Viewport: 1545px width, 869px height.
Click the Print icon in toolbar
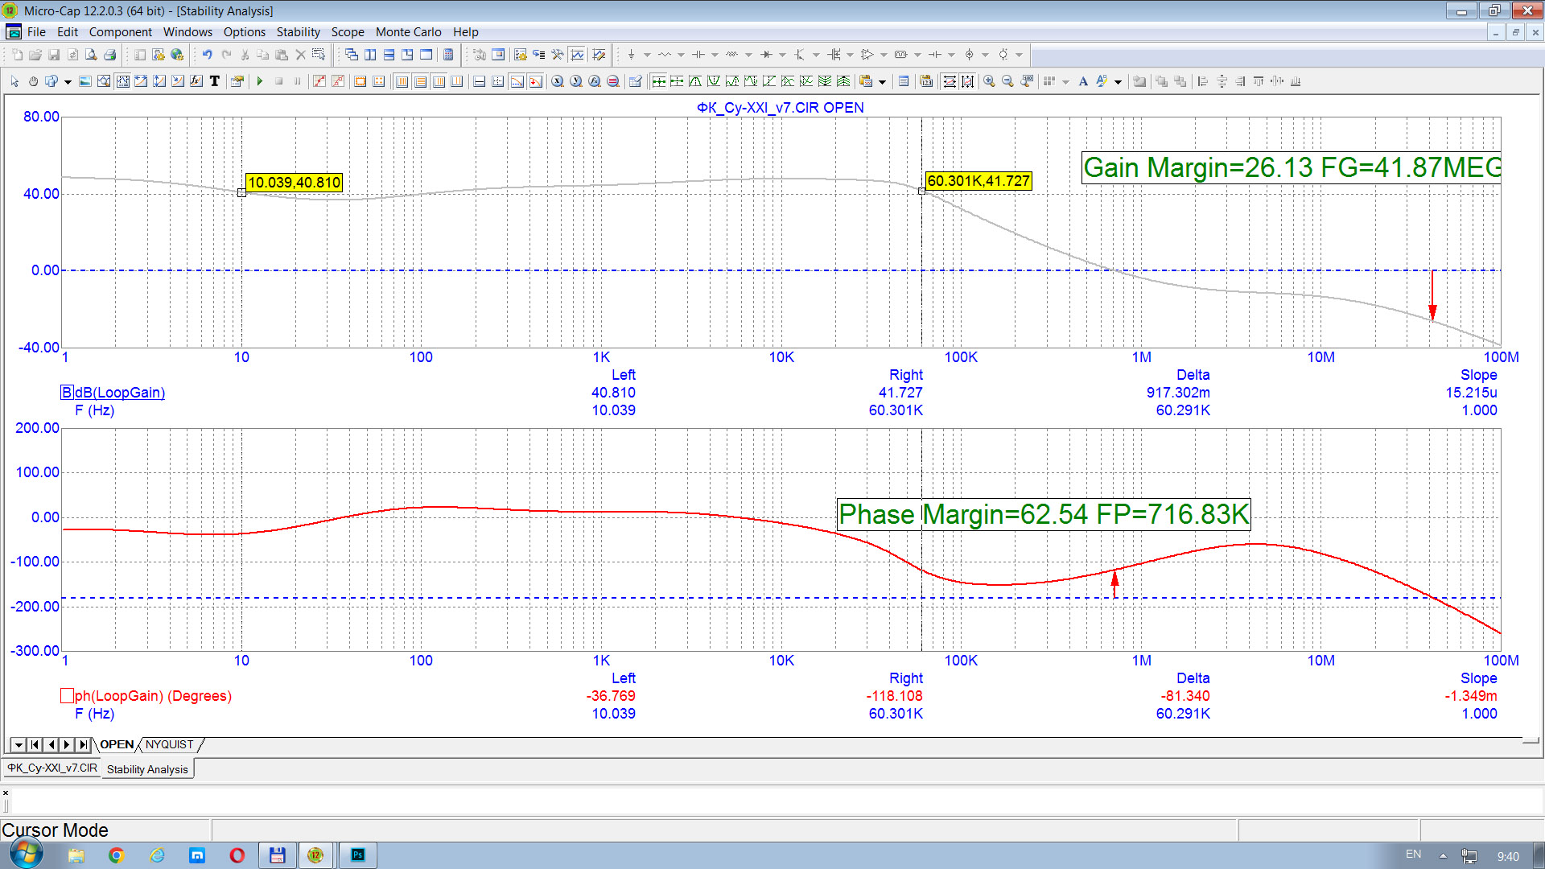tap(110, 55)
